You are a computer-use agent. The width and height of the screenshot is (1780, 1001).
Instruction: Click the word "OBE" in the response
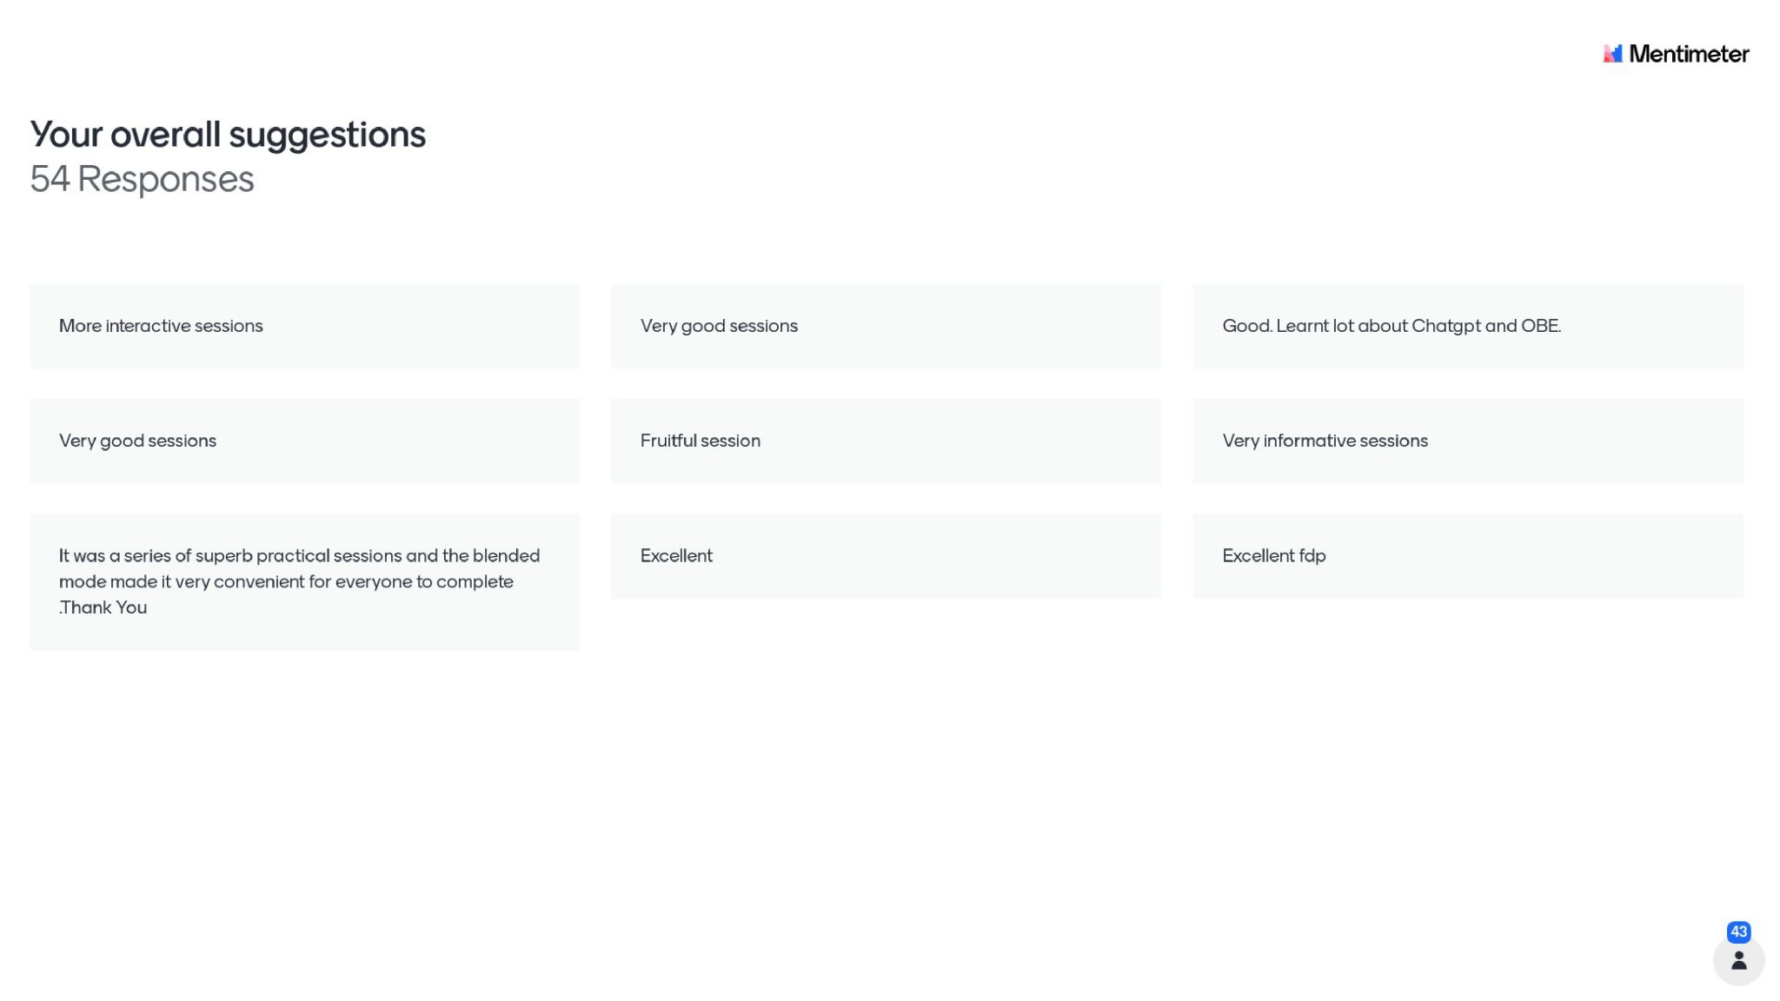tap(1539, 326)
